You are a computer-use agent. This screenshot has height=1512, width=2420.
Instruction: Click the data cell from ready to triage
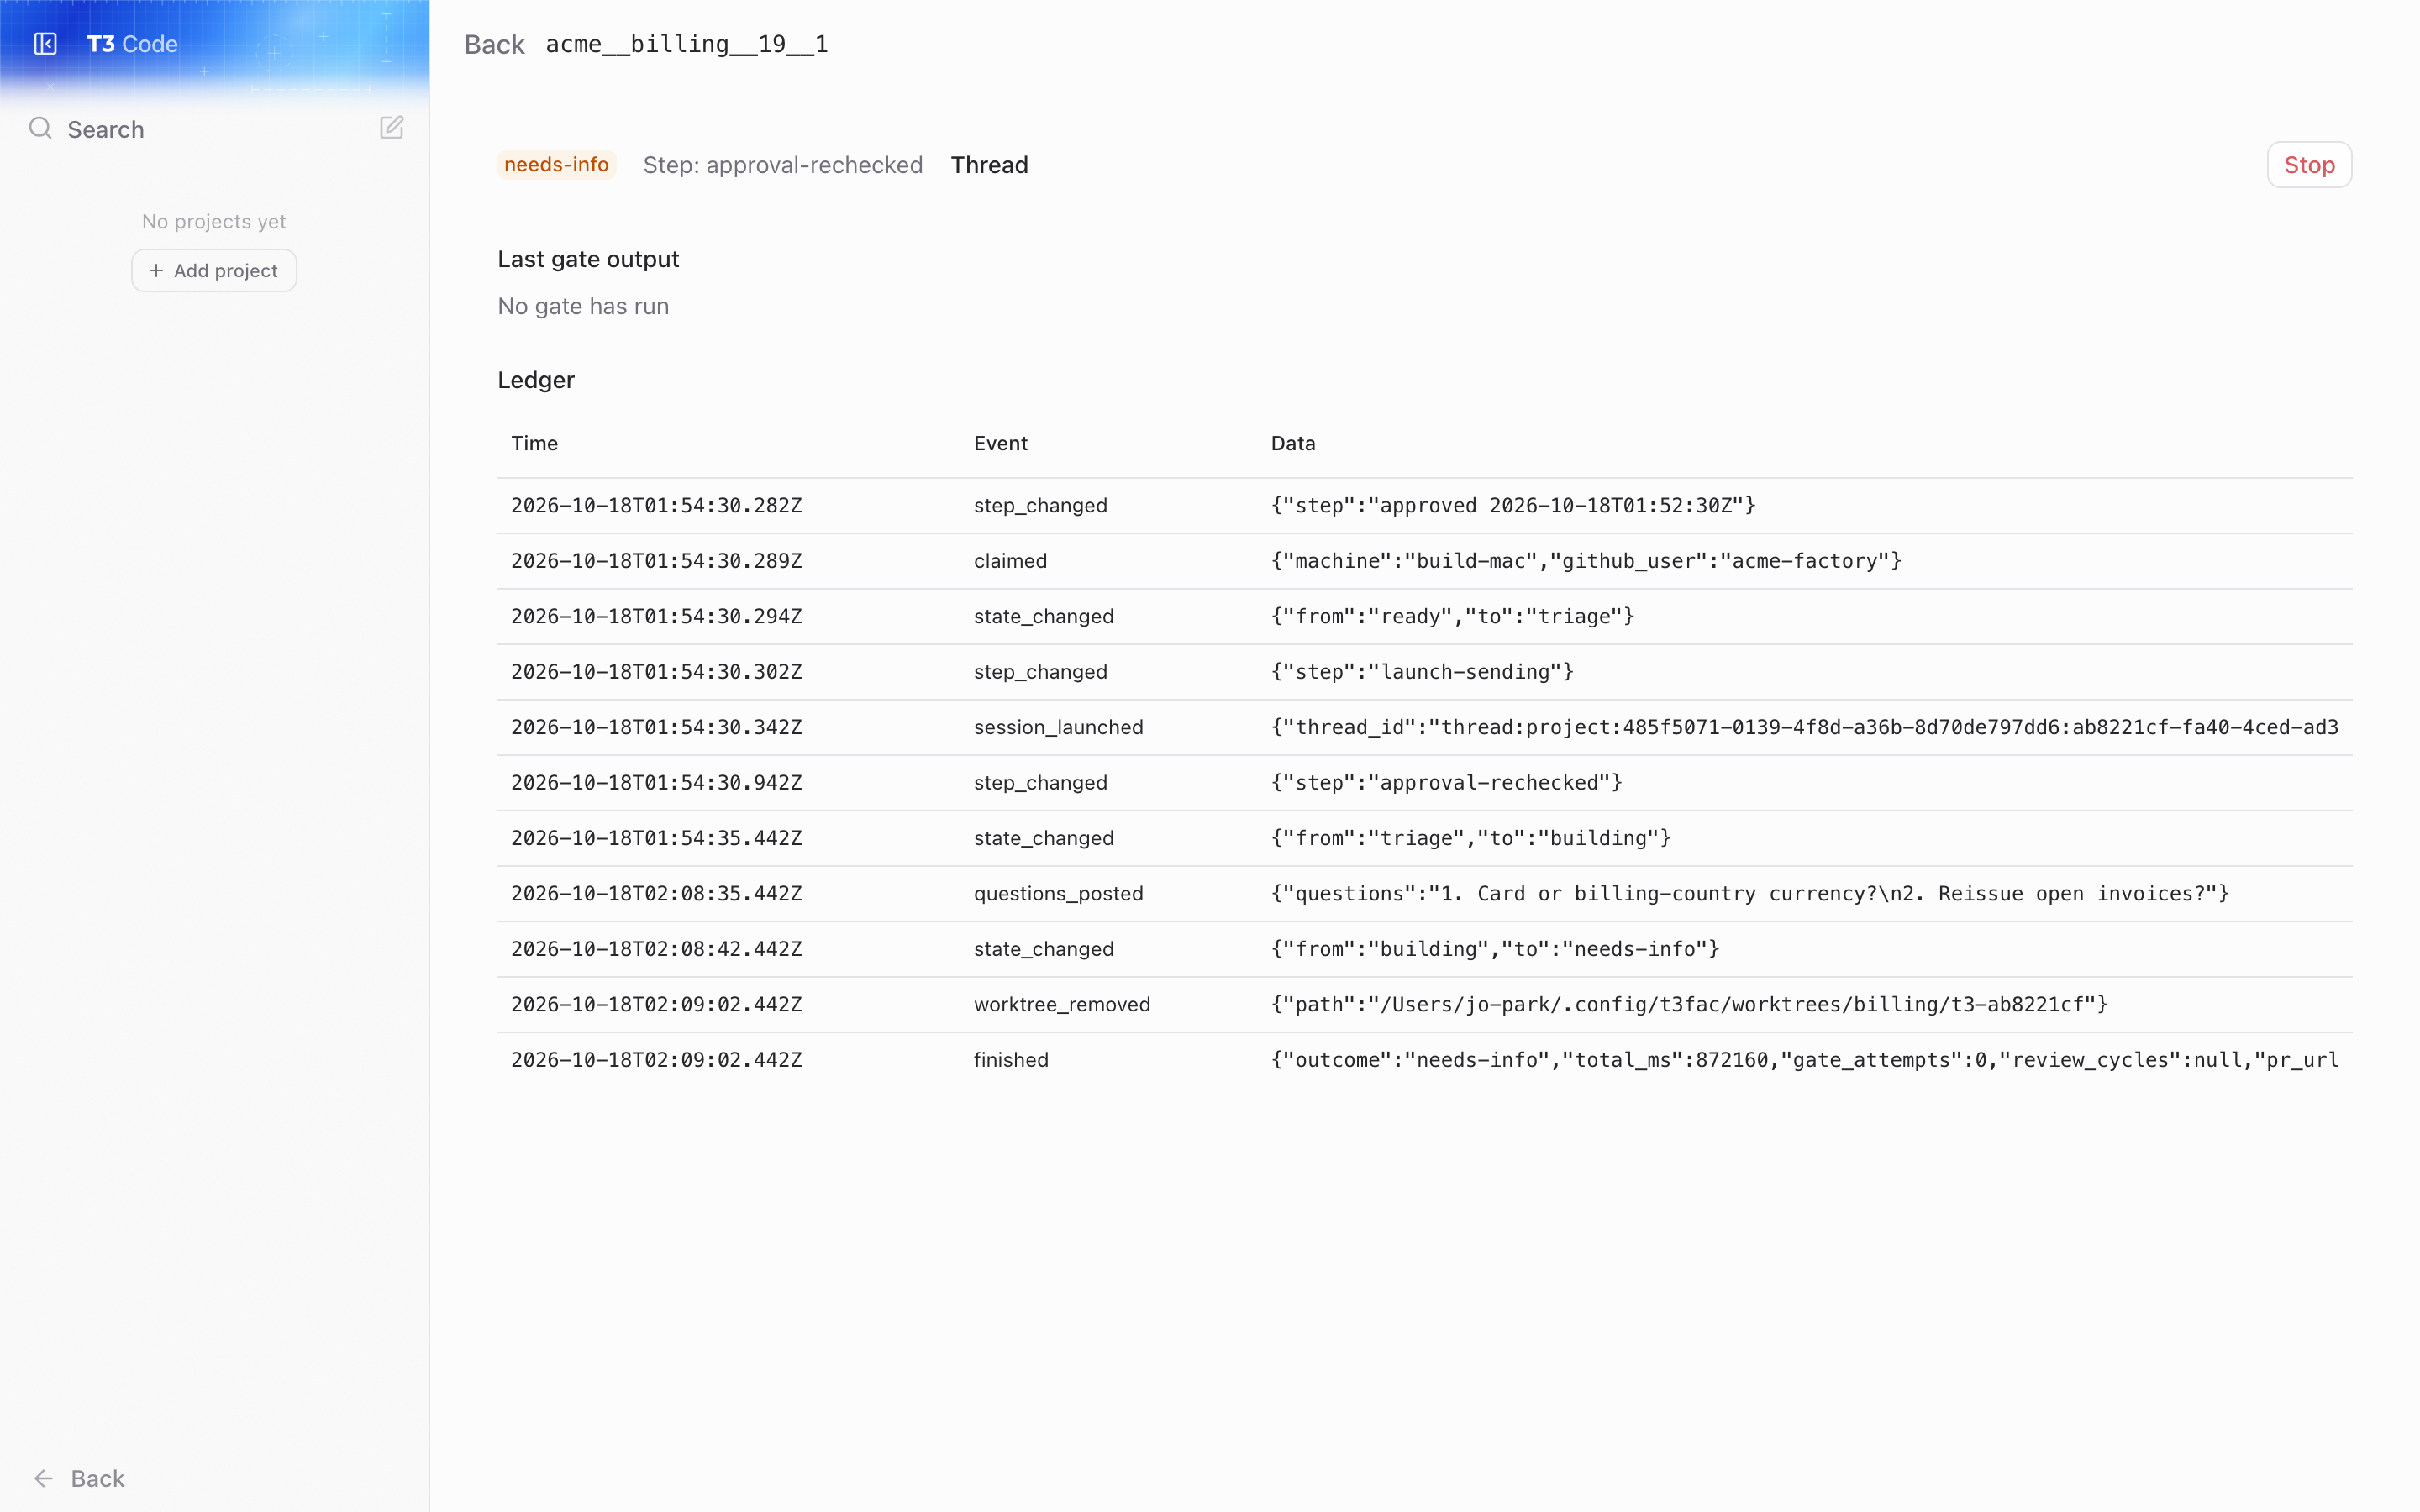pos(1452,616)
